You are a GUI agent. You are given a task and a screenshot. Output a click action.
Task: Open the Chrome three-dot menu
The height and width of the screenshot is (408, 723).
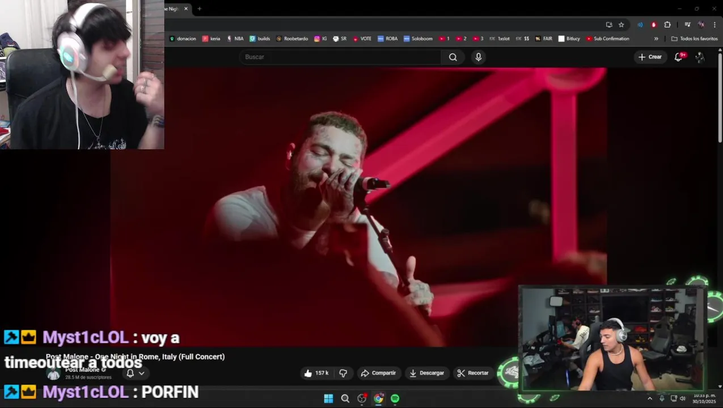[713, 24]
